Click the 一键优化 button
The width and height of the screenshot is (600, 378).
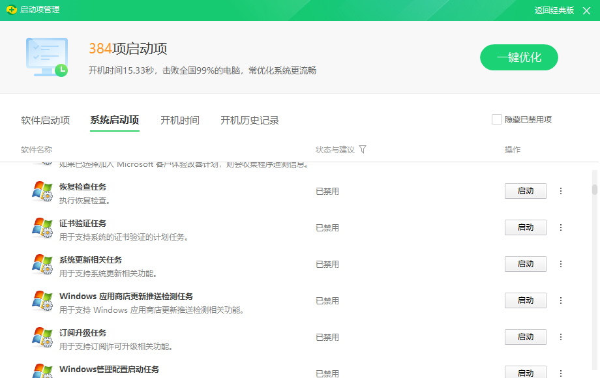(519, 57)
